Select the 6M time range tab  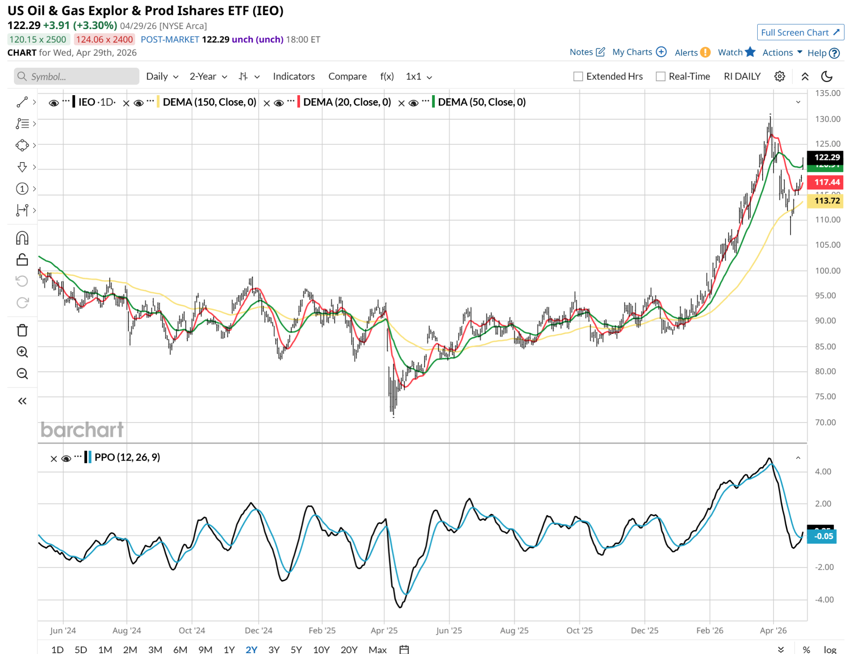[180, 649]
